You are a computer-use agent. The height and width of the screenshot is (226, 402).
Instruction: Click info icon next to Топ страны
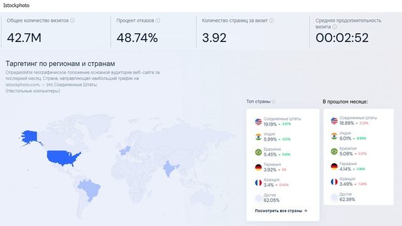(x=274, y=102)
